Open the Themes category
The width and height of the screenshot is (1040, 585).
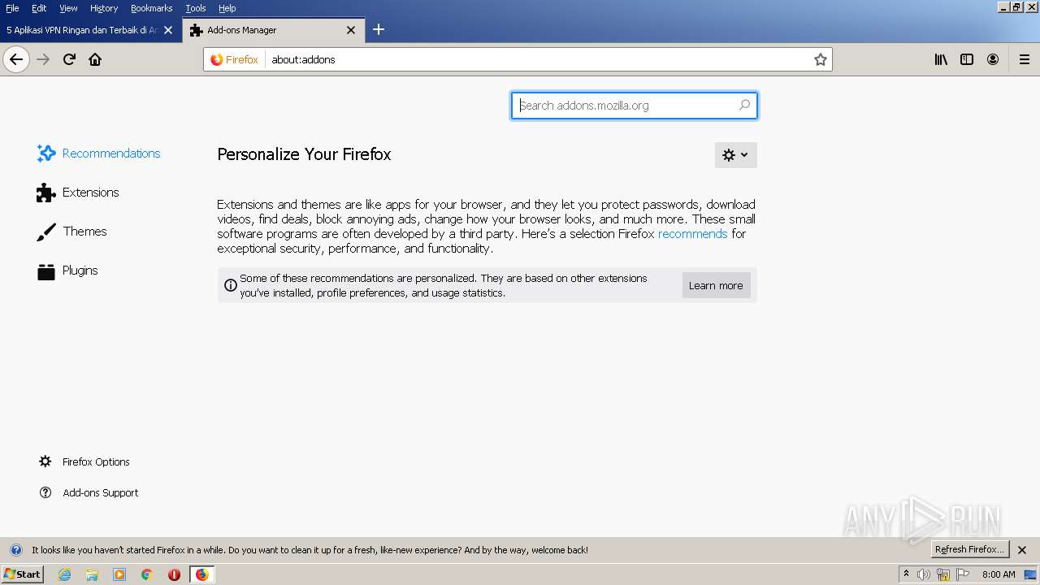tap(71, 232)
